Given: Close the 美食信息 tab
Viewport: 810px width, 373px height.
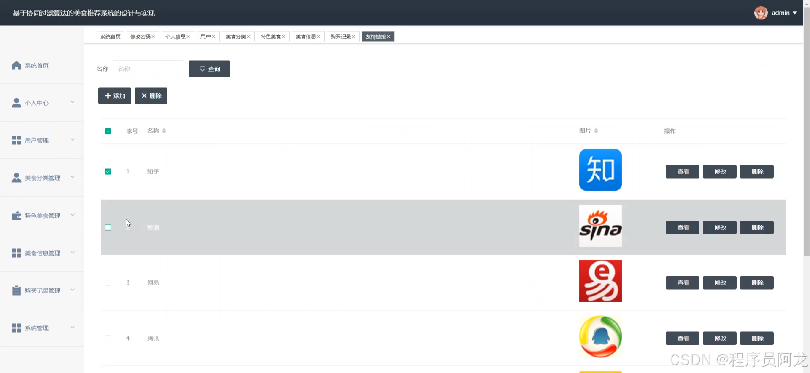Looking at the screenshot, I should tap(319, 37).
